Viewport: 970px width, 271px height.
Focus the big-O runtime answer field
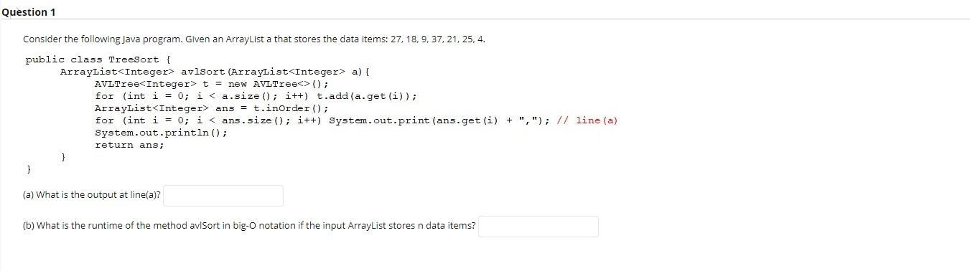pyautogui.click(x=538, y=227)
